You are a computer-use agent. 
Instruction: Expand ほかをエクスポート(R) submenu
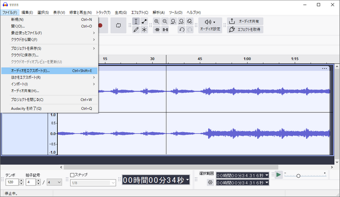50,77
